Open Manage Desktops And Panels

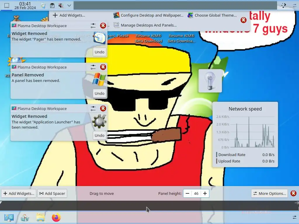145,25
